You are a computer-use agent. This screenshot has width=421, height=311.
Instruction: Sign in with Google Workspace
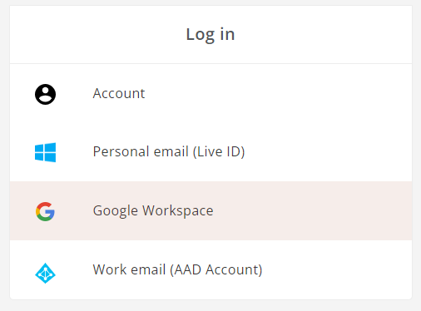(x=210, y=211)
